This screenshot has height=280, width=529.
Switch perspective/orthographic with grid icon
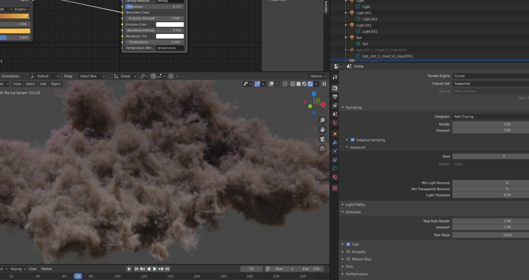coord(322,148)
